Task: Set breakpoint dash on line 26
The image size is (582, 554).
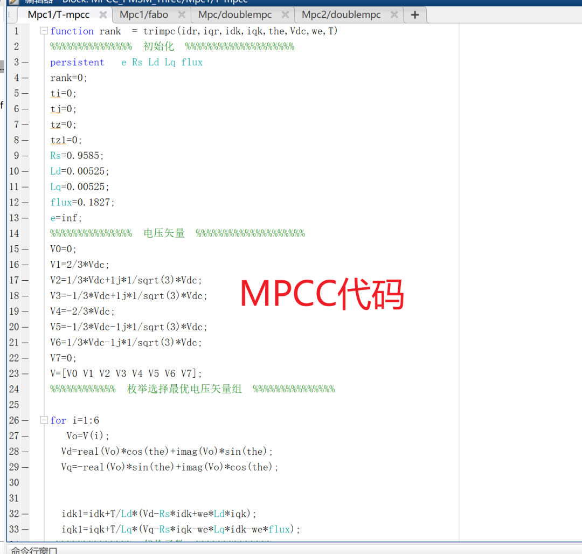Action: [25, 420]
